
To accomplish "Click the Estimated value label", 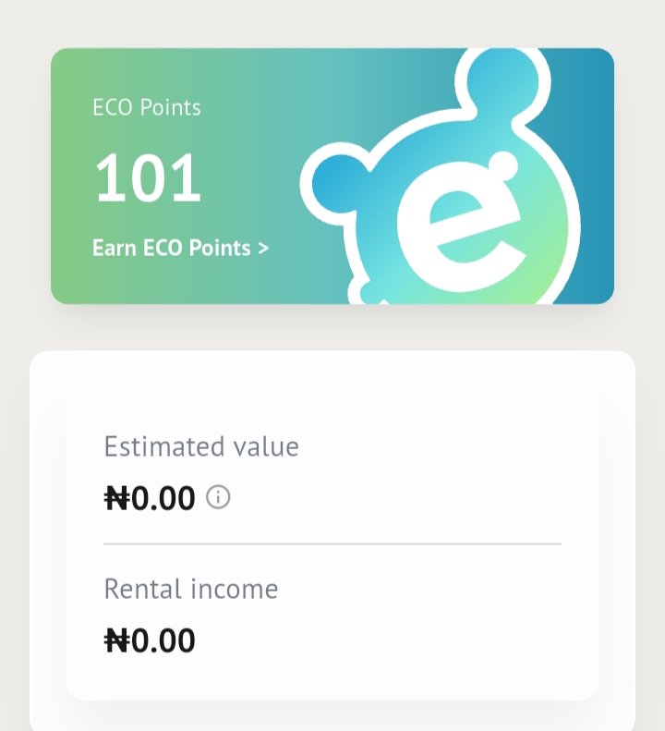I will 201,447.
